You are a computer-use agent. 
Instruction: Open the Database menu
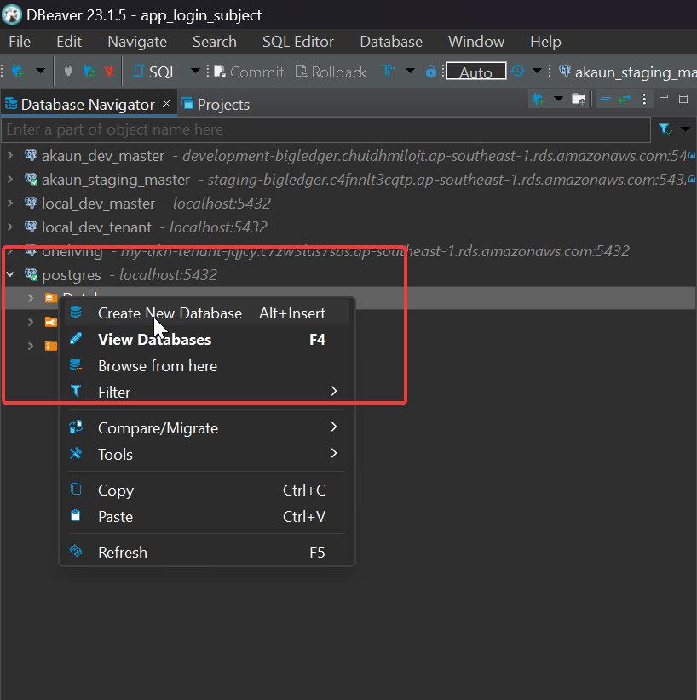(391, 42)
